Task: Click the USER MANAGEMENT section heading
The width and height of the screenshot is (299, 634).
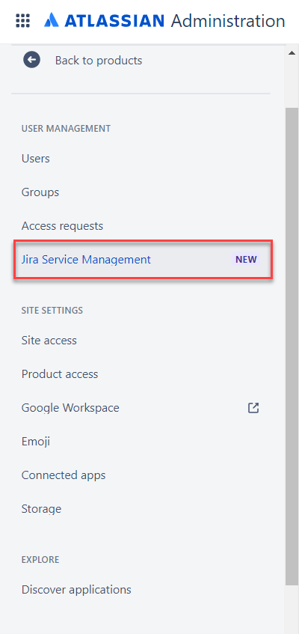Action: pos(66,129)
